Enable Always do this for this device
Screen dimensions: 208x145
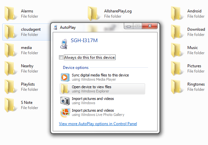(61, 57)
